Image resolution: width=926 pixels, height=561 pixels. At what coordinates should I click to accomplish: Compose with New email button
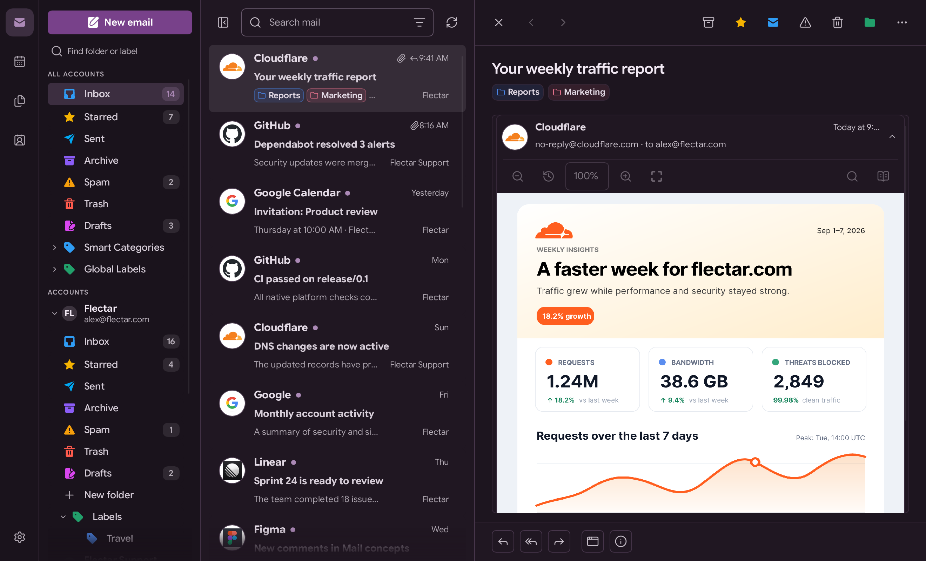point(120,22)
